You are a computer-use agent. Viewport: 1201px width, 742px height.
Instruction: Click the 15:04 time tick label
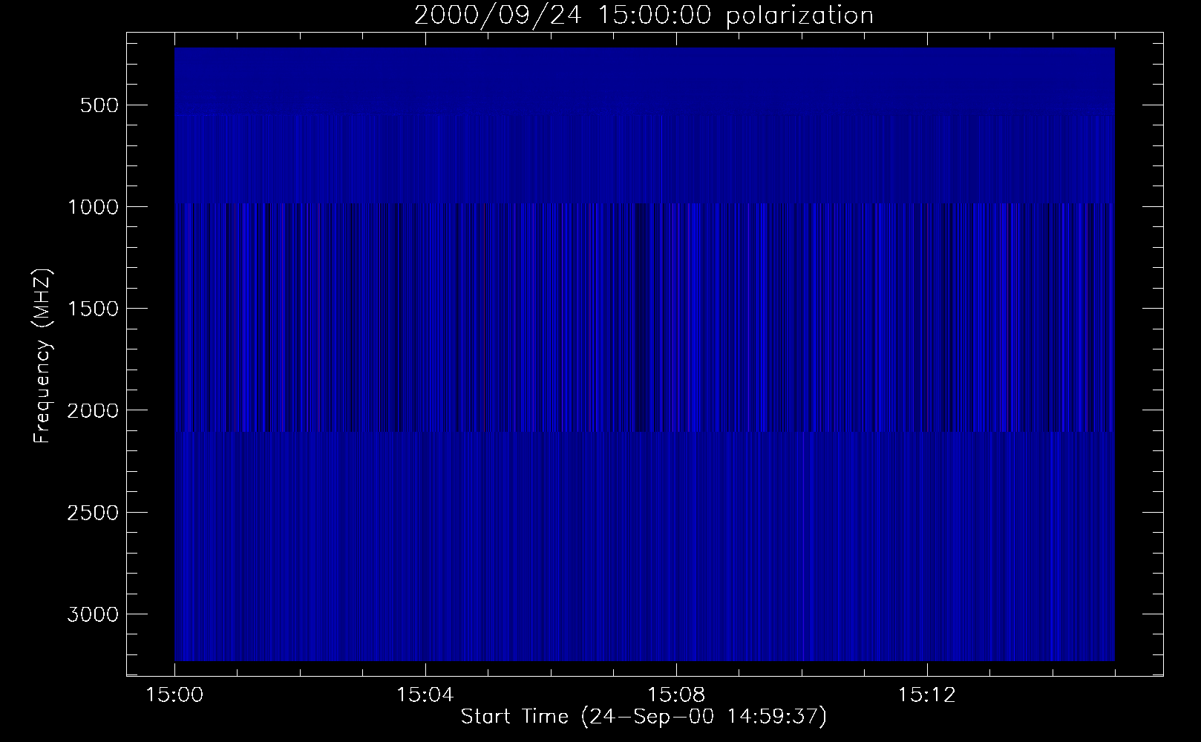[425, 695]
